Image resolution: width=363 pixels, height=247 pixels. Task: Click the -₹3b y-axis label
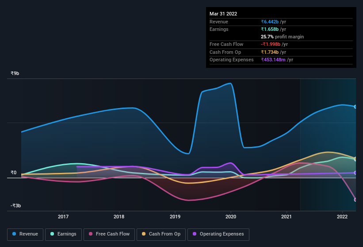16,206
